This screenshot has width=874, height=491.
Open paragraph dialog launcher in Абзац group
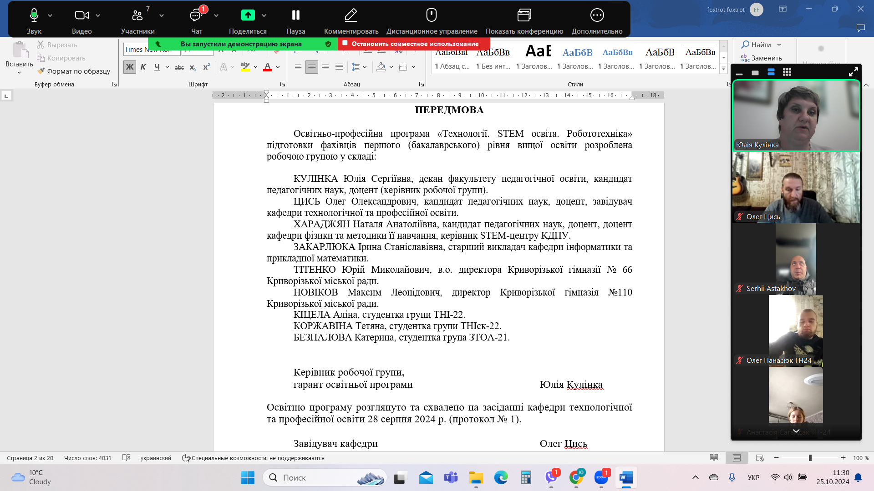coord(422,84)
